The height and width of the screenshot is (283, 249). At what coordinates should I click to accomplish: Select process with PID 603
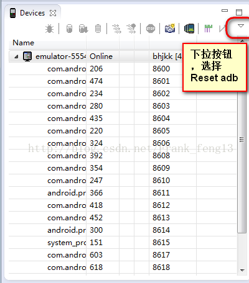(x=123, y=255)
